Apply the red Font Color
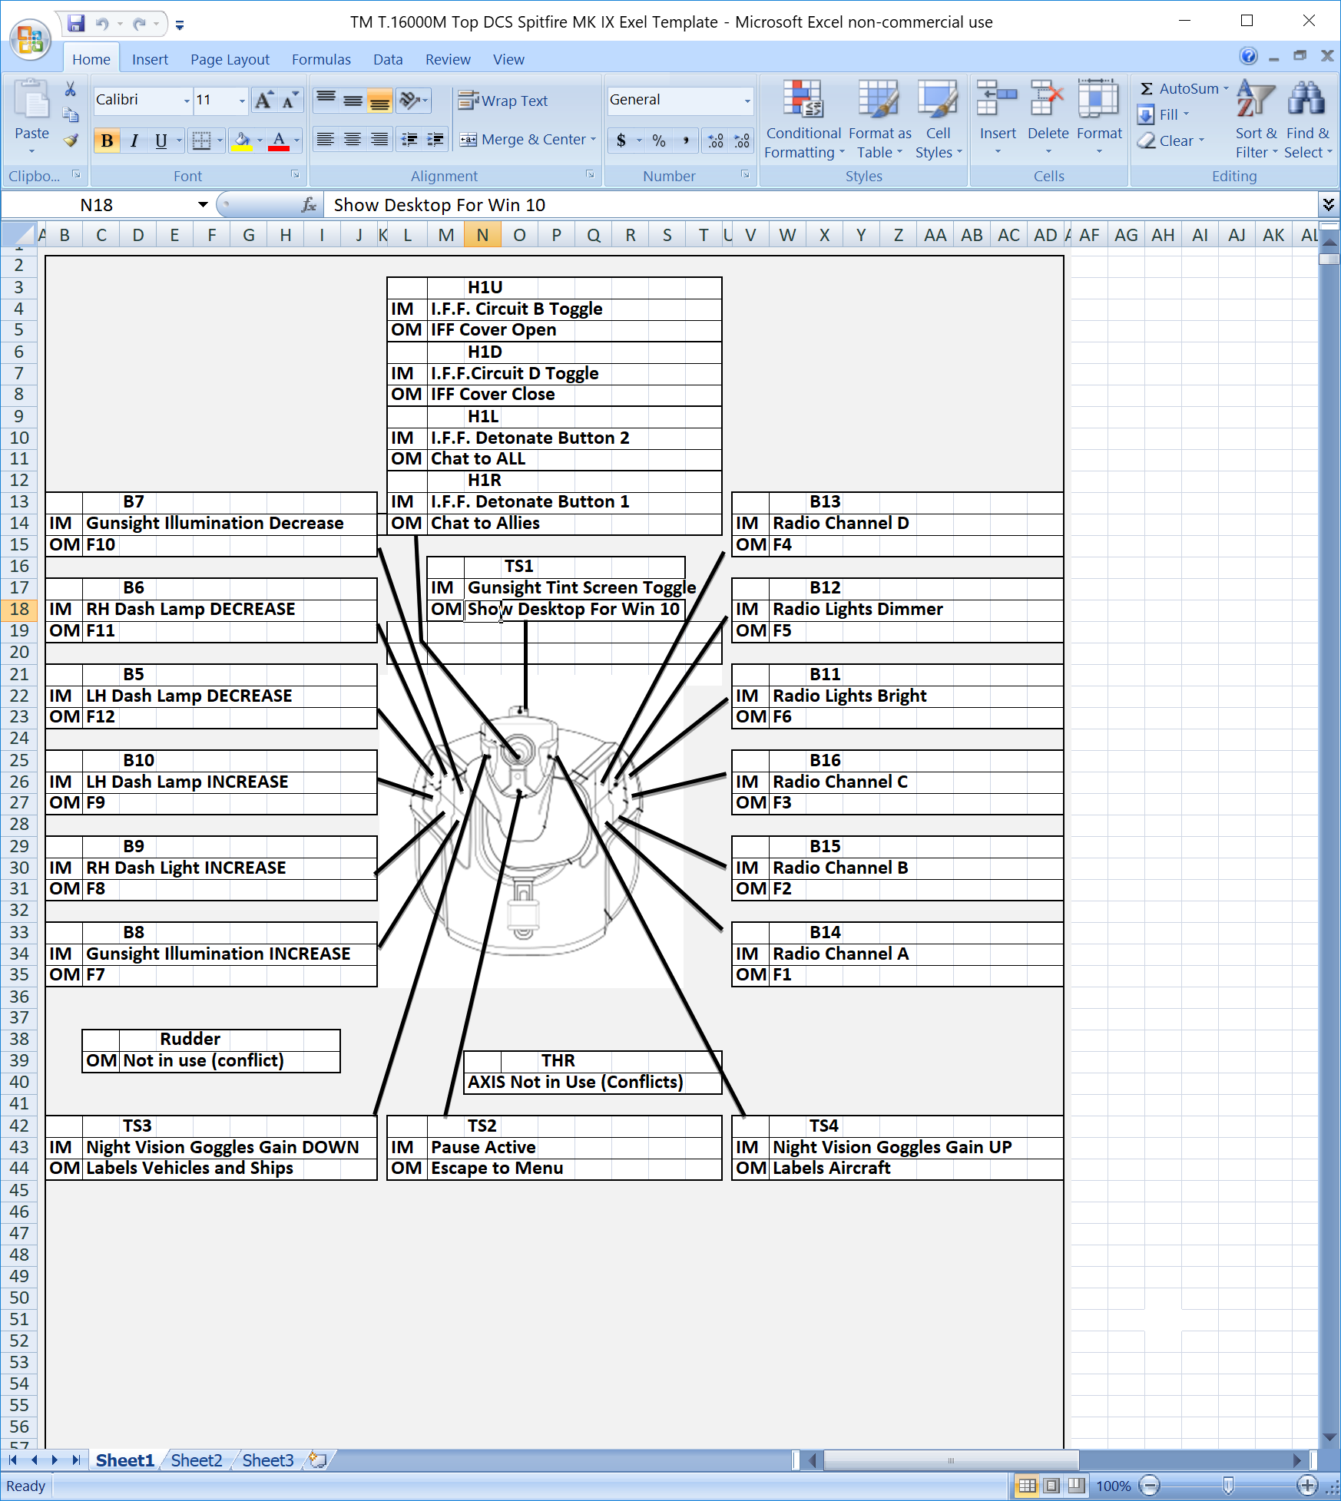Viewport: 1341px width, 1501px height. pos(279,140)
